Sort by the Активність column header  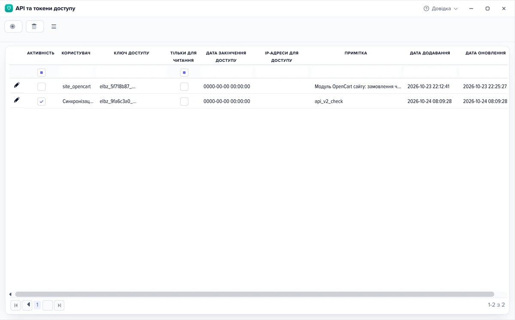coord(41,53)
